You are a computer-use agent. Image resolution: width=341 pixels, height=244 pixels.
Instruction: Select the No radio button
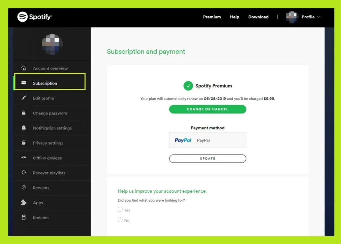click(x=120, y=220)
